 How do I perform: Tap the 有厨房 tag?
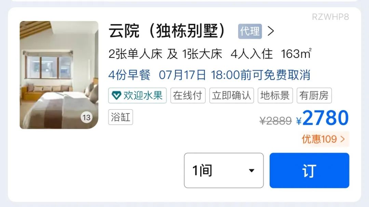click(x=314, y=95)
